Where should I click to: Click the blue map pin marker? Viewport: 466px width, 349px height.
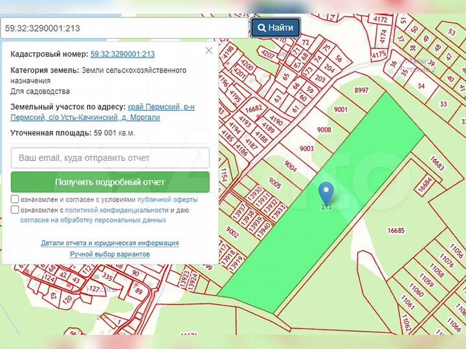click(x=326, y=192)
